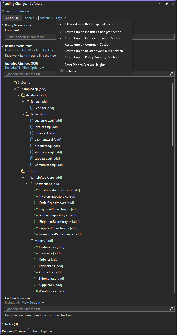Uncheck Resize Grip on Excluded Changes Section
177x335 pixels.
tap(94, 38)
